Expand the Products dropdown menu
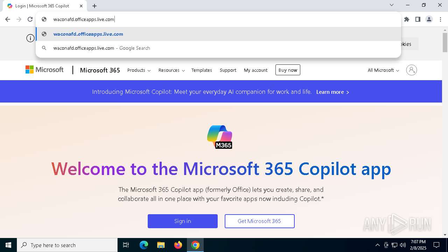This screenshot has width=448, height=252. coord(139,70)
